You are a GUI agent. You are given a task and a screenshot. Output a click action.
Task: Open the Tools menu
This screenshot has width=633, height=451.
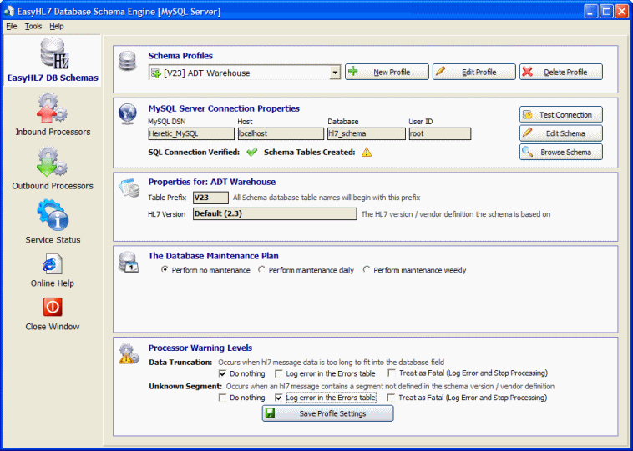coord(33,26)
